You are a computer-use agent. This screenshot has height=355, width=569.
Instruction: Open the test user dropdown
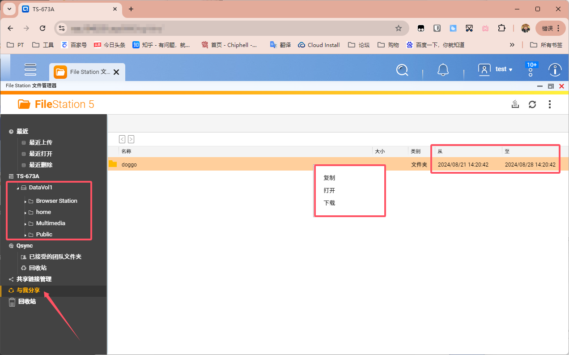496,69
